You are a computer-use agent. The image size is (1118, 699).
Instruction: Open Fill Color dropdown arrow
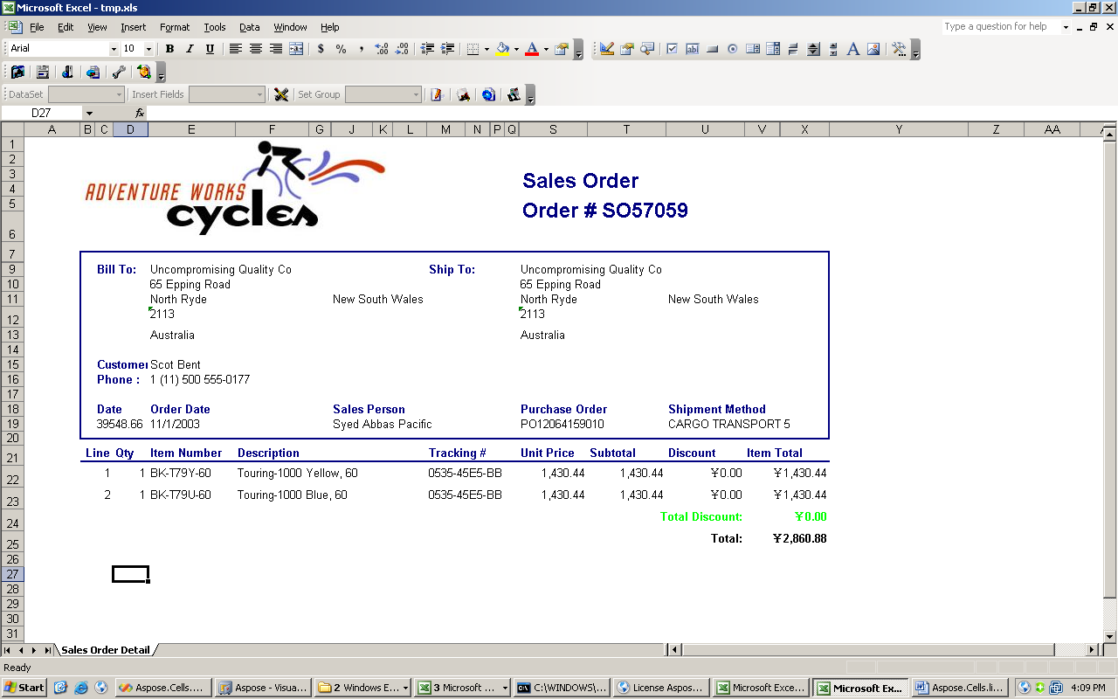coord(516,49)
